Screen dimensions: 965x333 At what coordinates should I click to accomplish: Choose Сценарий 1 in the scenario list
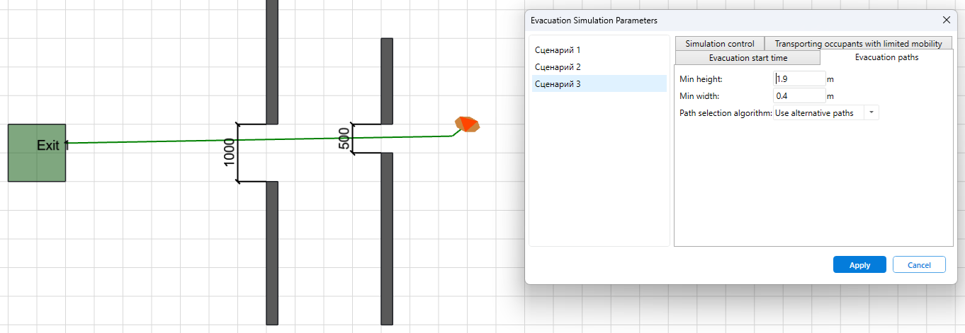[x=558, y=50]
